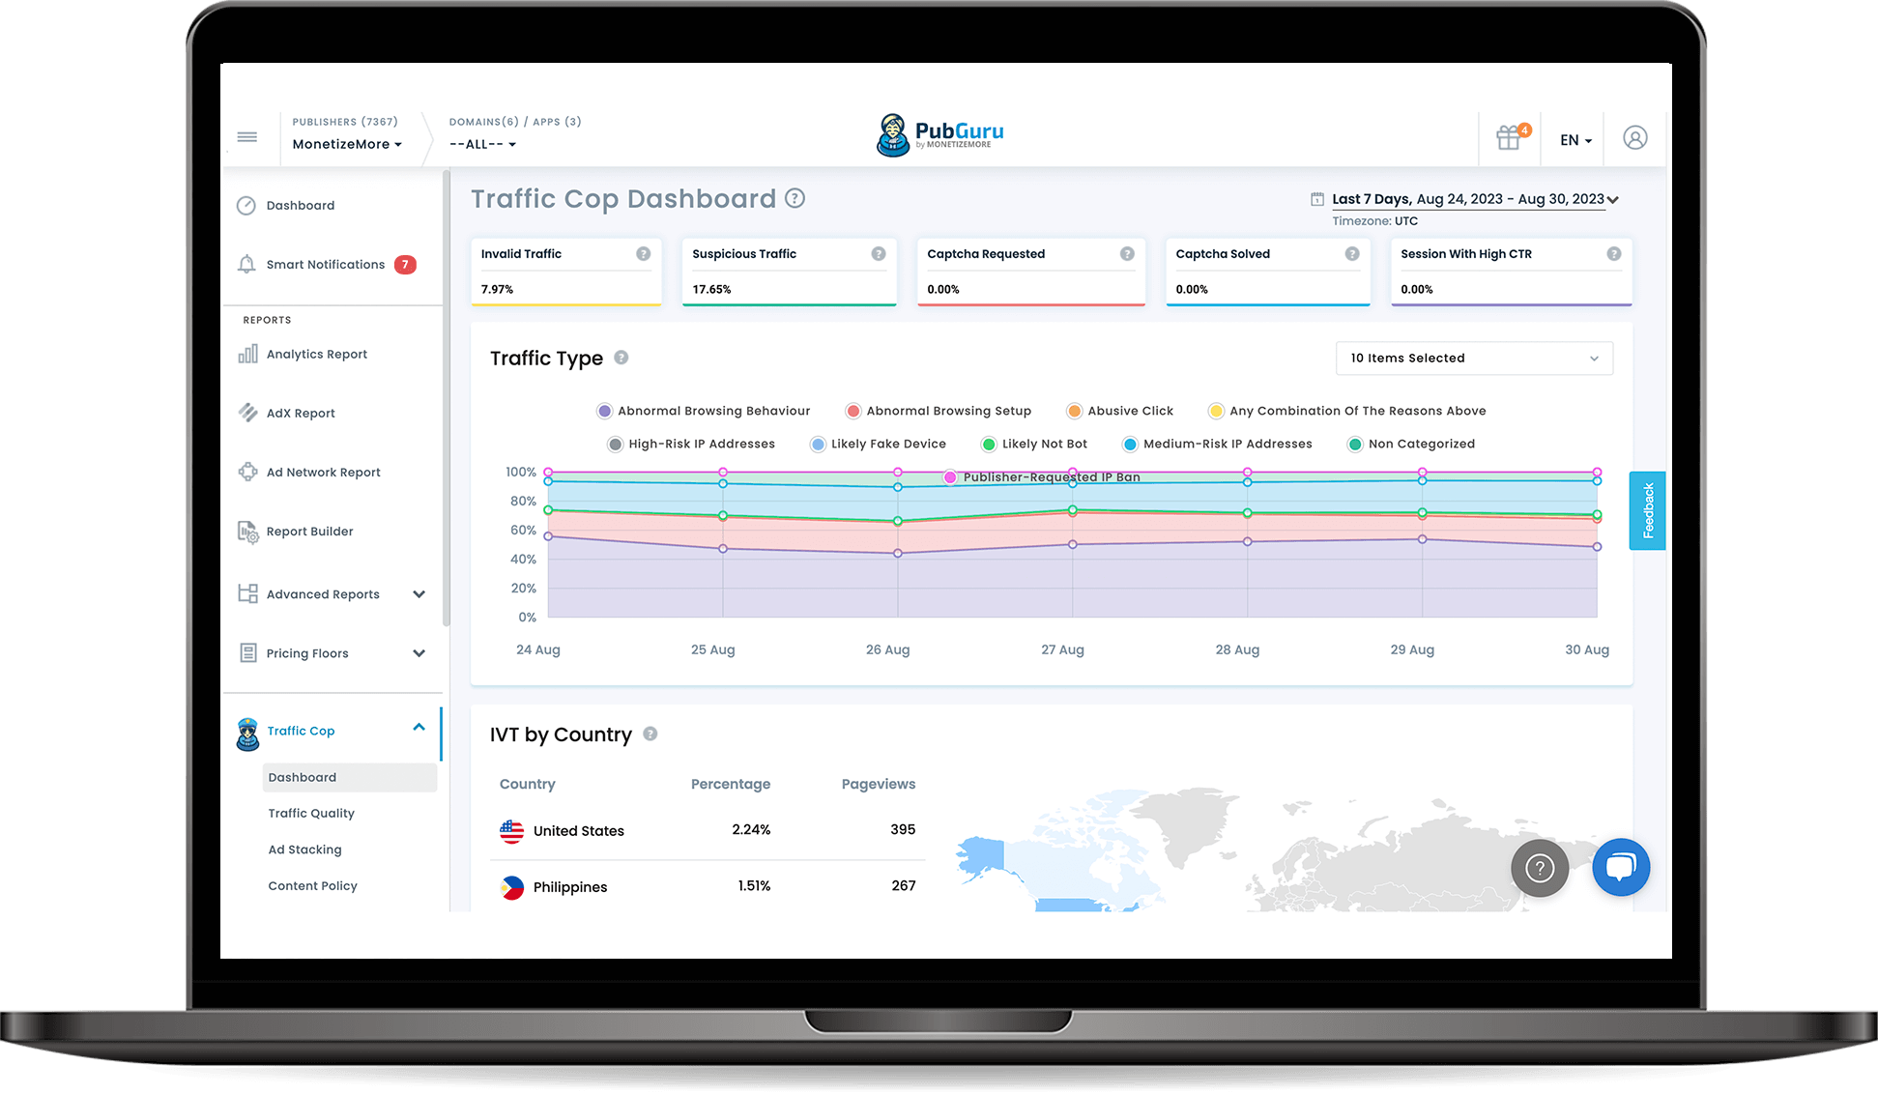Click the Dashboard gauge icon in sidebar

pyautogui.click(x=246, y=206)
